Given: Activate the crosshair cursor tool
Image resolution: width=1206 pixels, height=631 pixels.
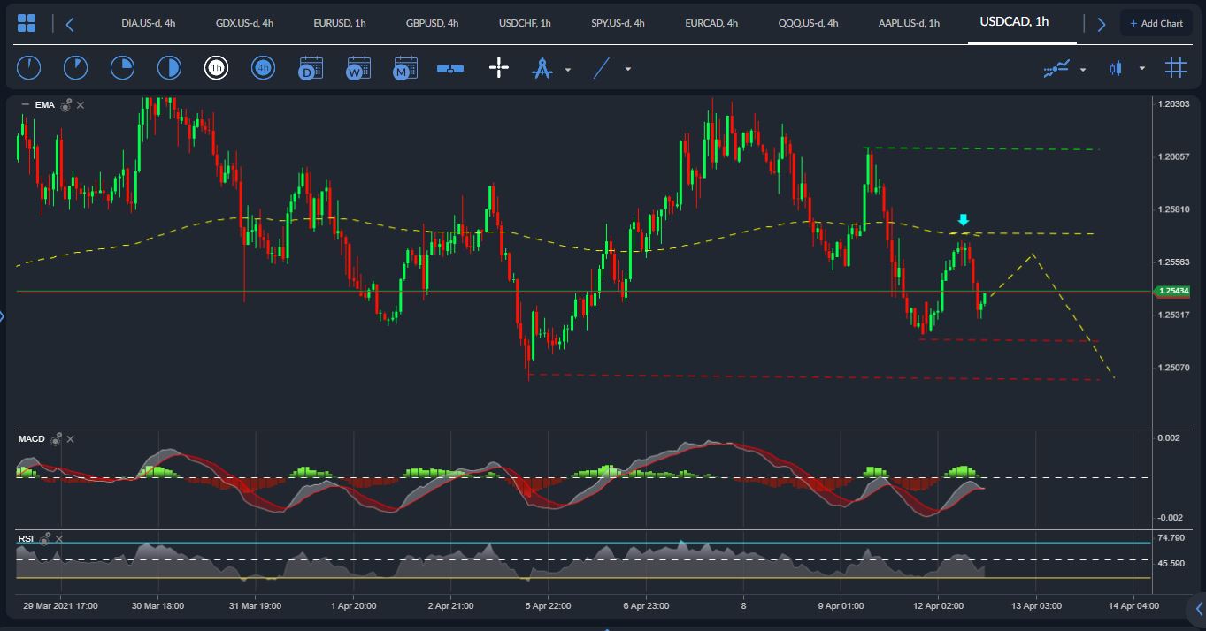Looking at the screenshot, I should point(499,67).
